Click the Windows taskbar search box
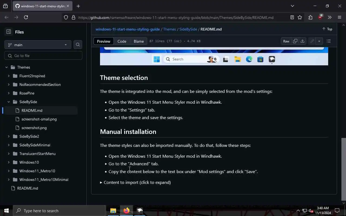This screenshot has height=216, width=346. [59, 211]
